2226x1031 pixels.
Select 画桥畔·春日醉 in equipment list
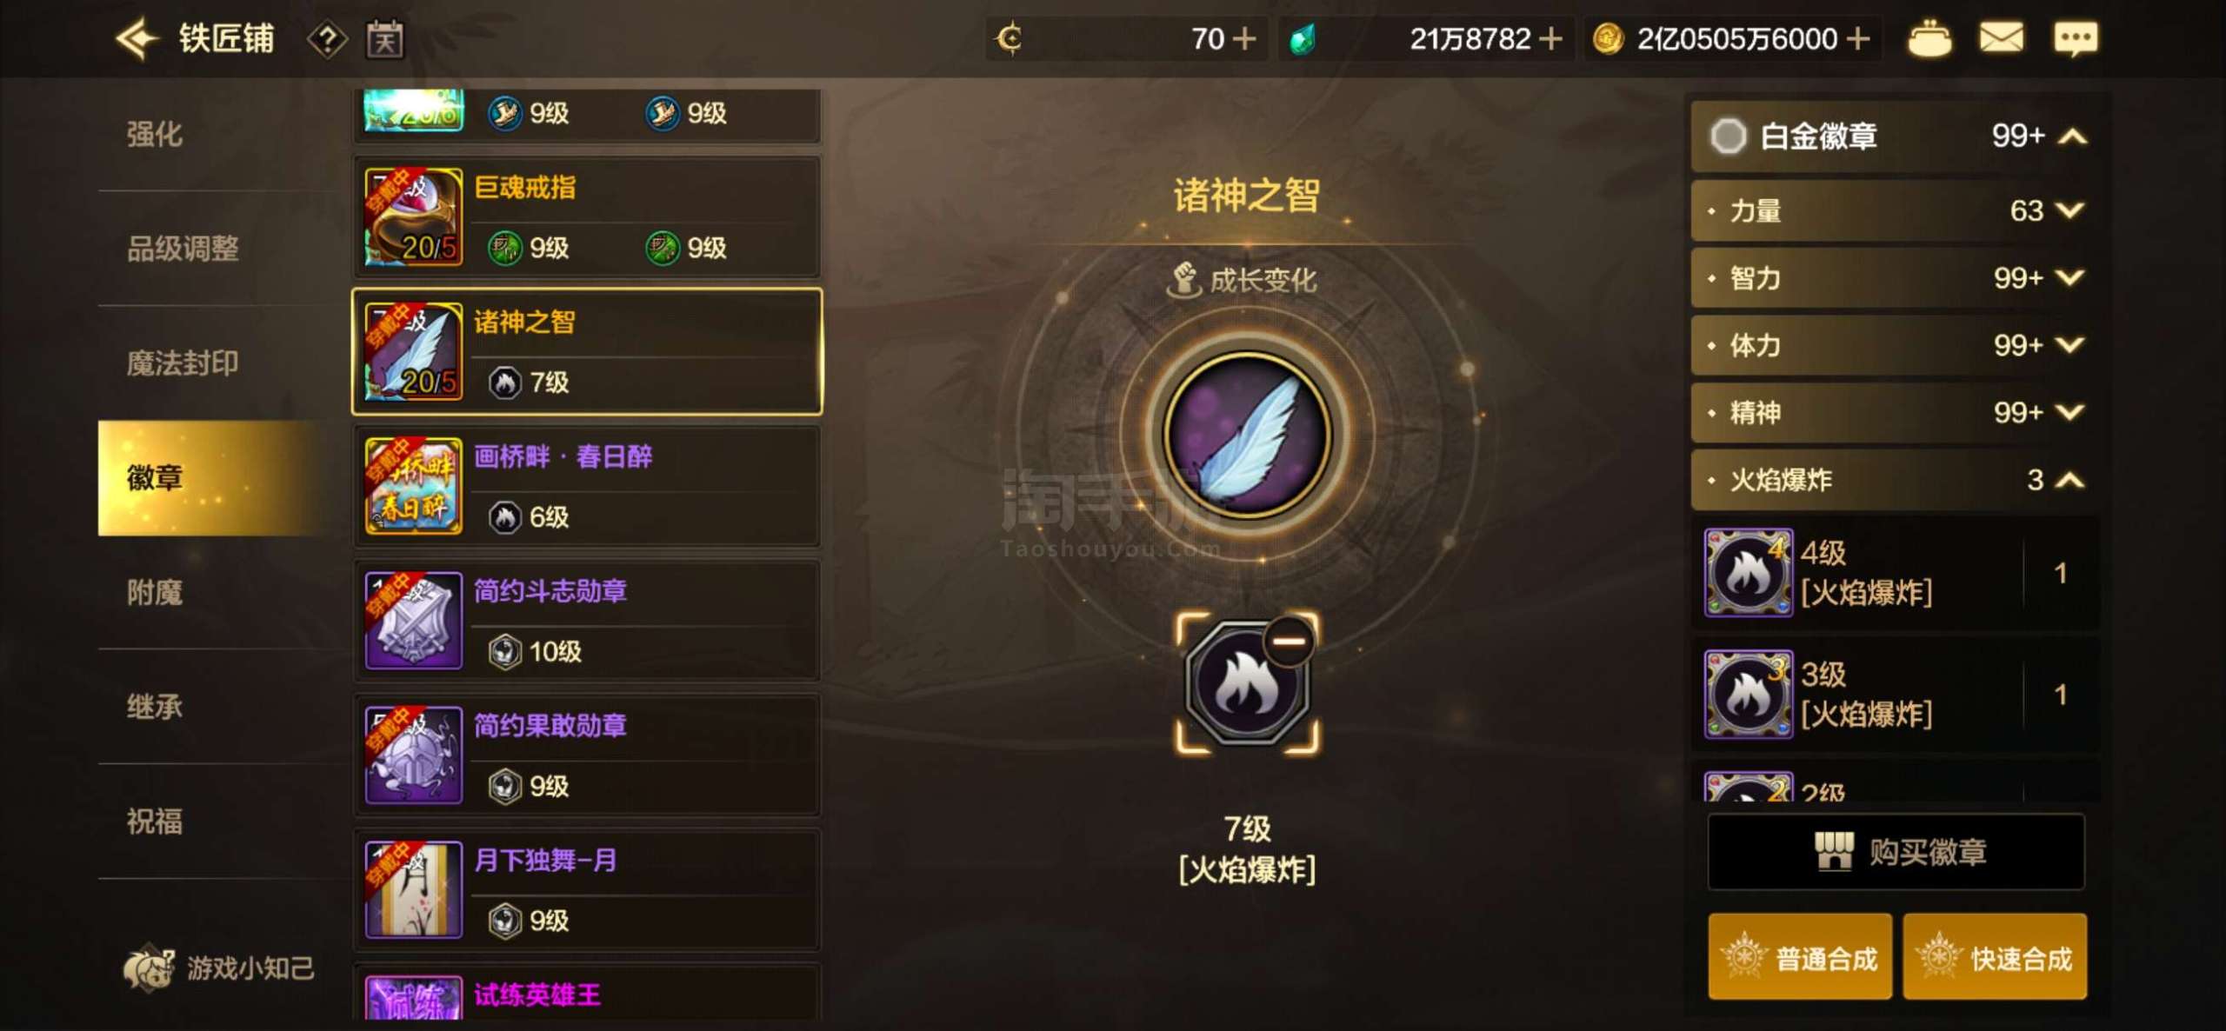point(587,487)
